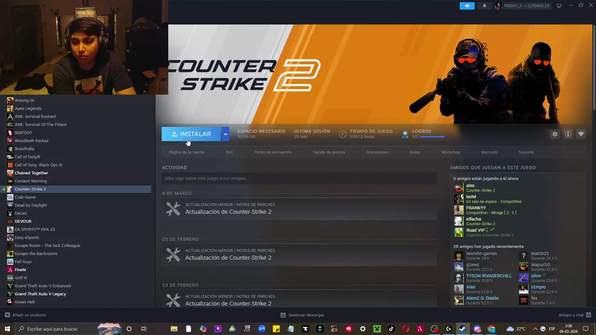Image resolution: width=596 pixels, height=335 pixels.
Task: Click the Fall Guys icon
Action: (x=10, y=261)
